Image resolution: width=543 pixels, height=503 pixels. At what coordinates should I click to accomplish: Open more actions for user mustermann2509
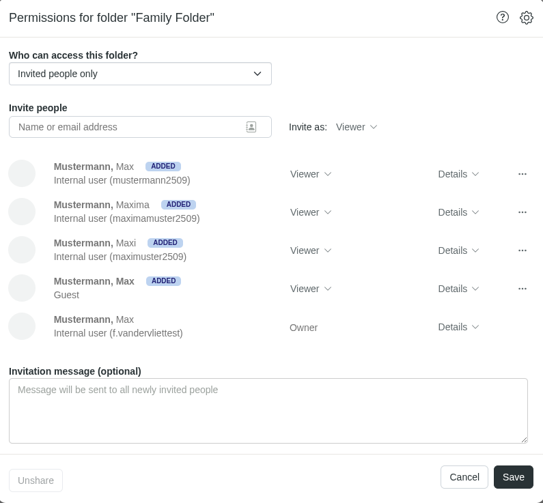(x=523, y=174)
